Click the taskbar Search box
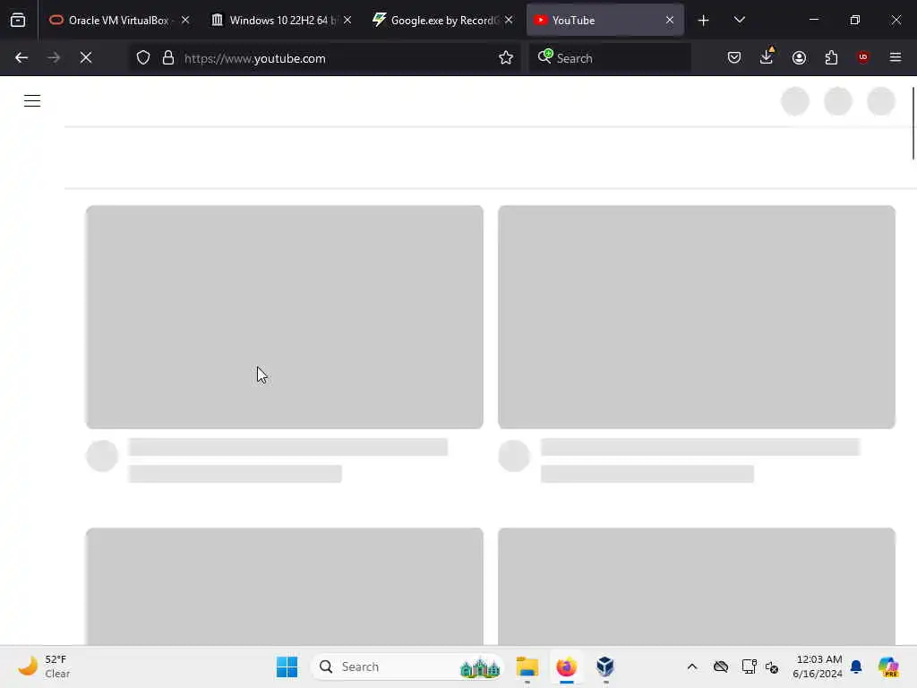 pos(407,666)
